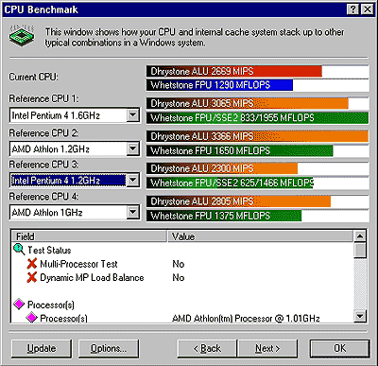The width and height of the screenshot is (378, 366).
Task: Open Reference CPU 2 dropdown arrow
Action: point(133,148)
